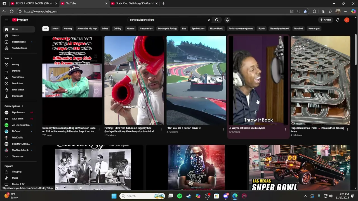Start voice search with the microphone
The width and height of the screenshot is (358, 201).
(x=227, y=20)
